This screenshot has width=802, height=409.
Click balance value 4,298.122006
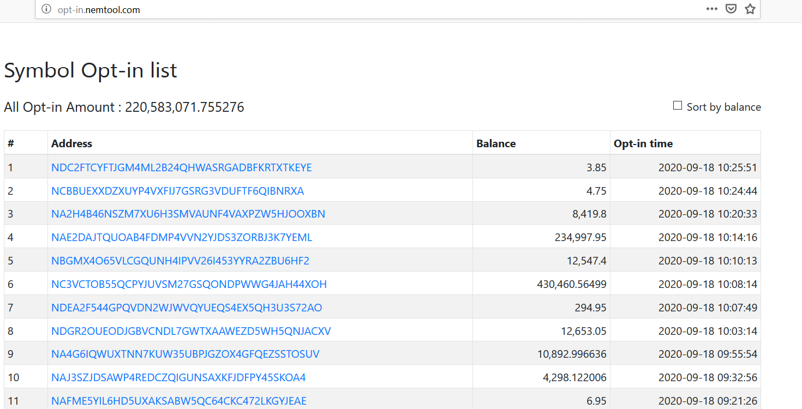click(575, 377)
